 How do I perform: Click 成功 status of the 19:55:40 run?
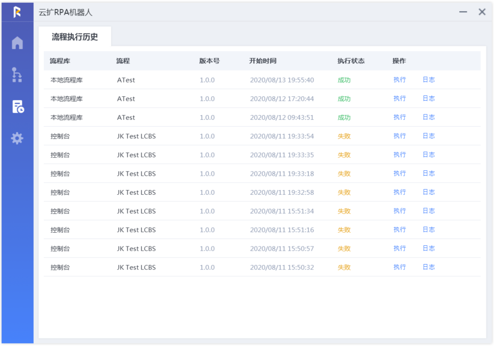(344, 80)
